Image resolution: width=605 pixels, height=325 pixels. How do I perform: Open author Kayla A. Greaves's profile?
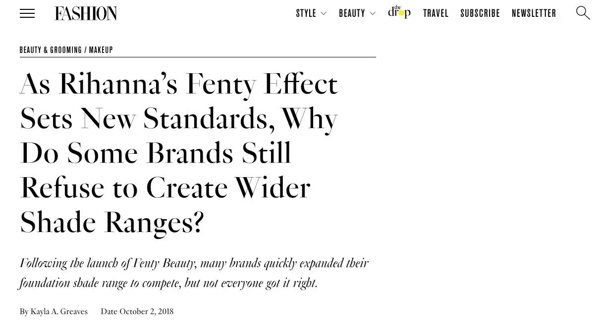click(x=59, y=311)
